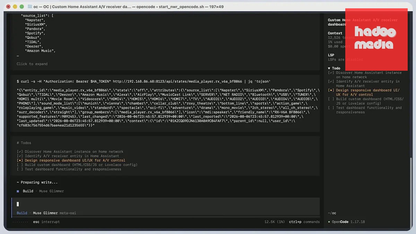The height and width of the screenshot is (234, 416).
Task: Click the "1% used" context line
Action: [x=335, y=42]
